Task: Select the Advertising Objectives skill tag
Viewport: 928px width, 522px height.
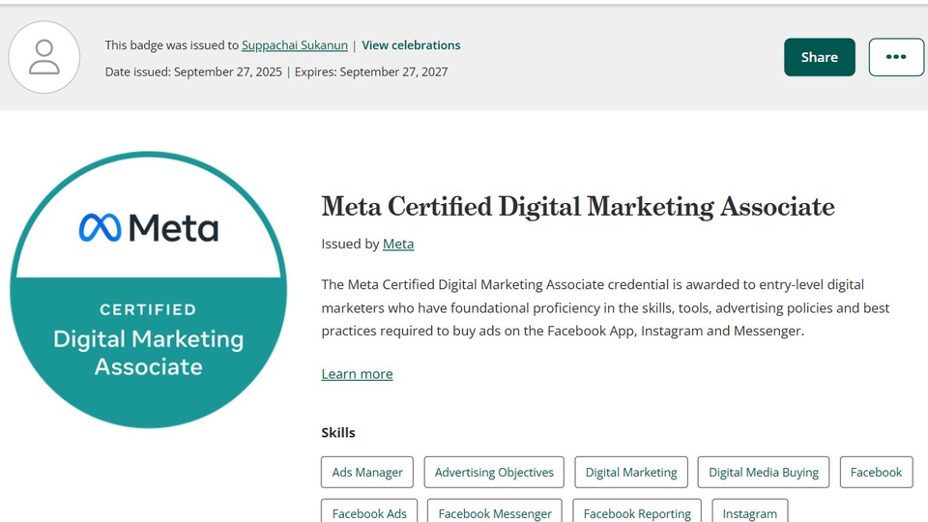Action: click(494, 473)
